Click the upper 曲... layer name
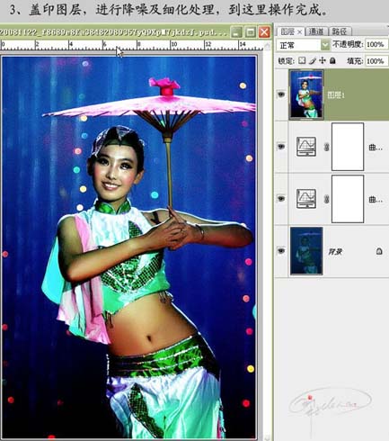The height and width of the screenshot is (441, 389). 376,148
